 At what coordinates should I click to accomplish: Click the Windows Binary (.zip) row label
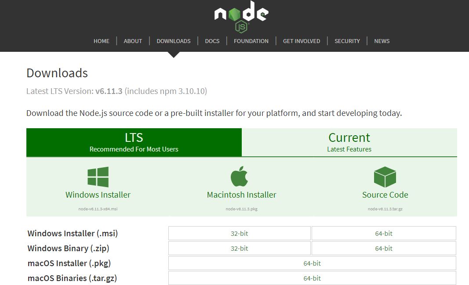(68, 248)
